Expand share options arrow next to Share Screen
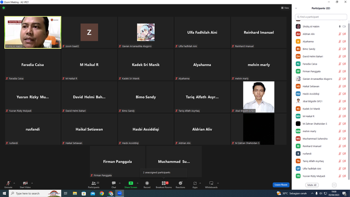 point(137,183)
